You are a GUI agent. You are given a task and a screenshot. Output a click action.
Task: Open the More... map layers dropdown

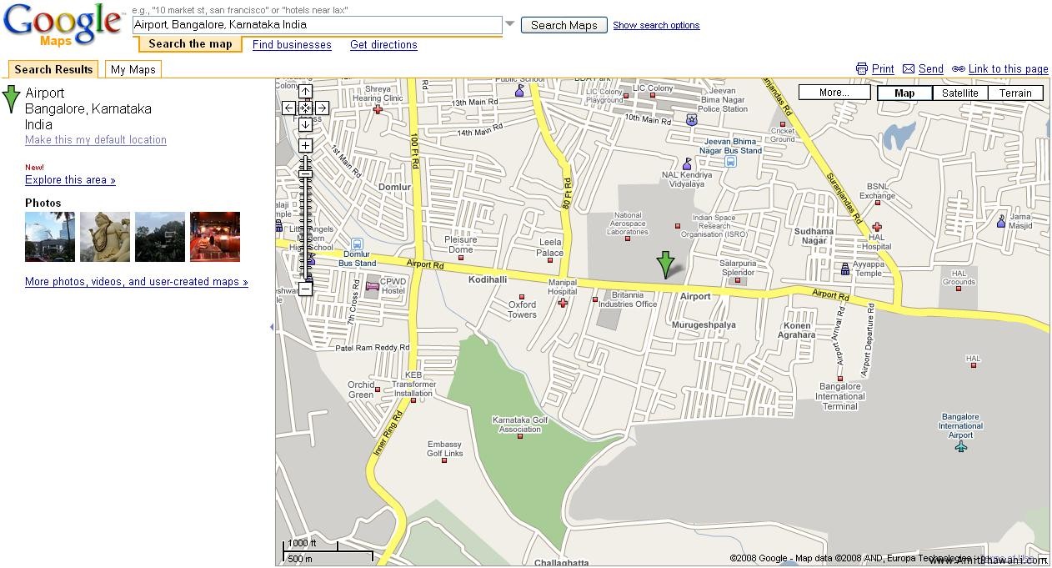point(834,93)
